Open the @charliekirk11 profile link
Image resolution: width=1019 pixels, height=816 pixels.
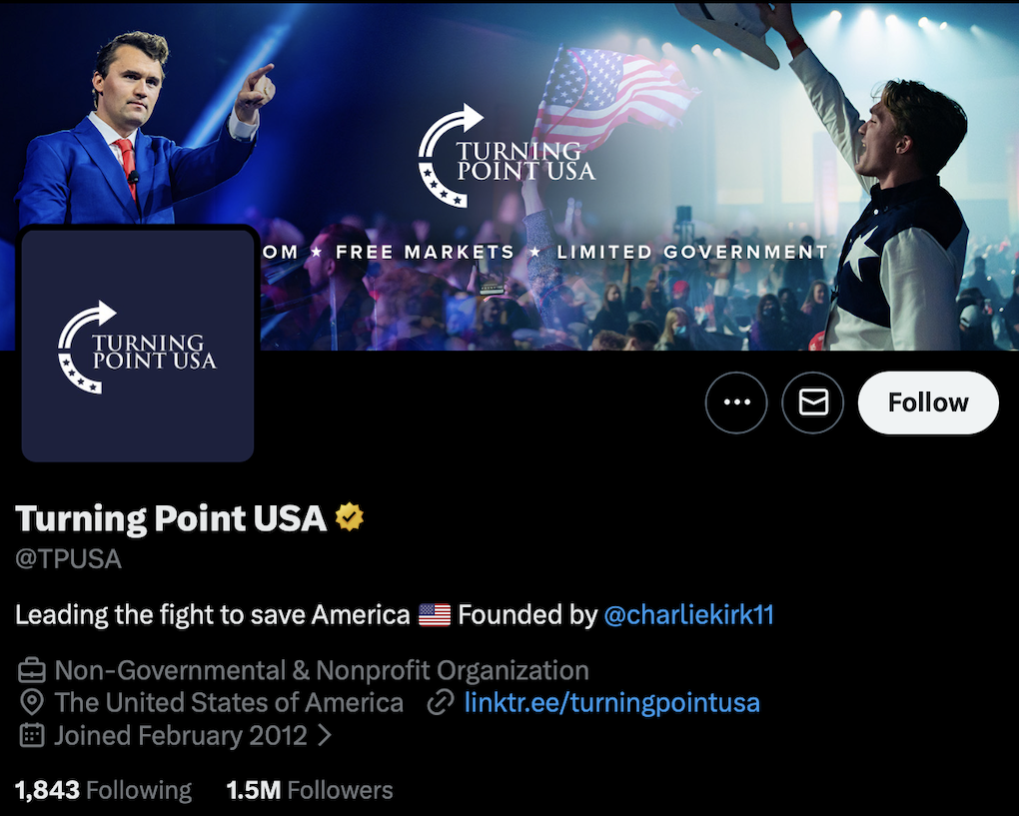(689, 614)
